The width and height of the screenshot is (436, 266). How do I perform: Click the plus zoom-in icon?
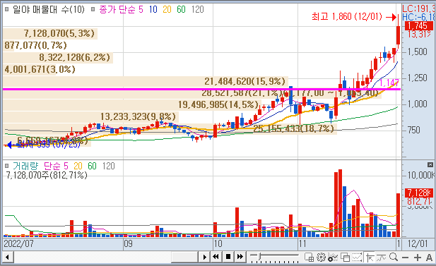click(x=418, y=258)
